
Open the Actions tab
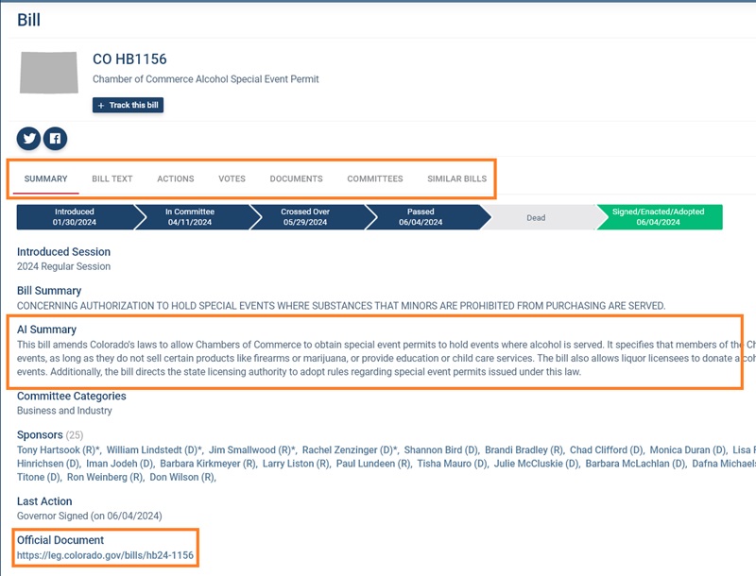tap(175, 178)
